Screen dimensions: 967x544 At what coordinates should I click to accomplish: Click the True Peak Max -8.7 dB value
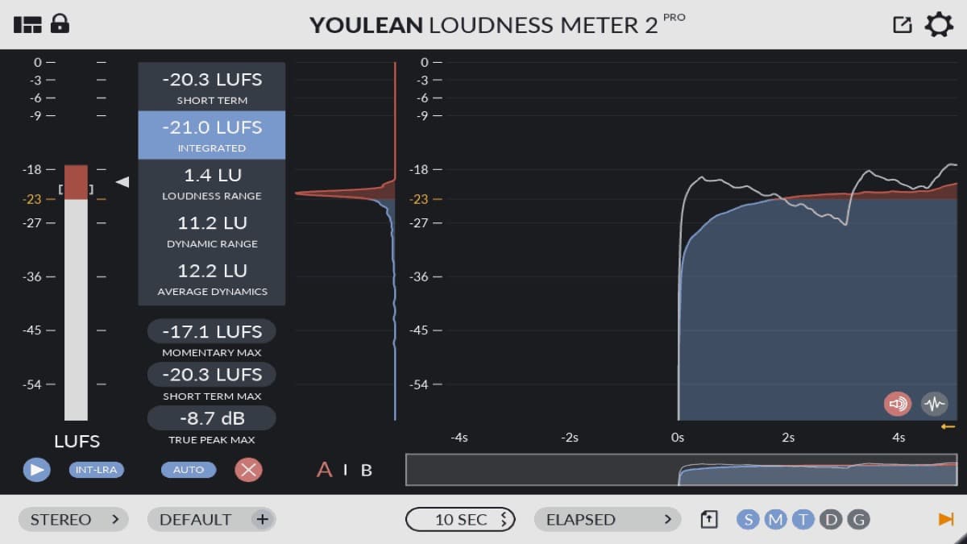tap(212, 418)
